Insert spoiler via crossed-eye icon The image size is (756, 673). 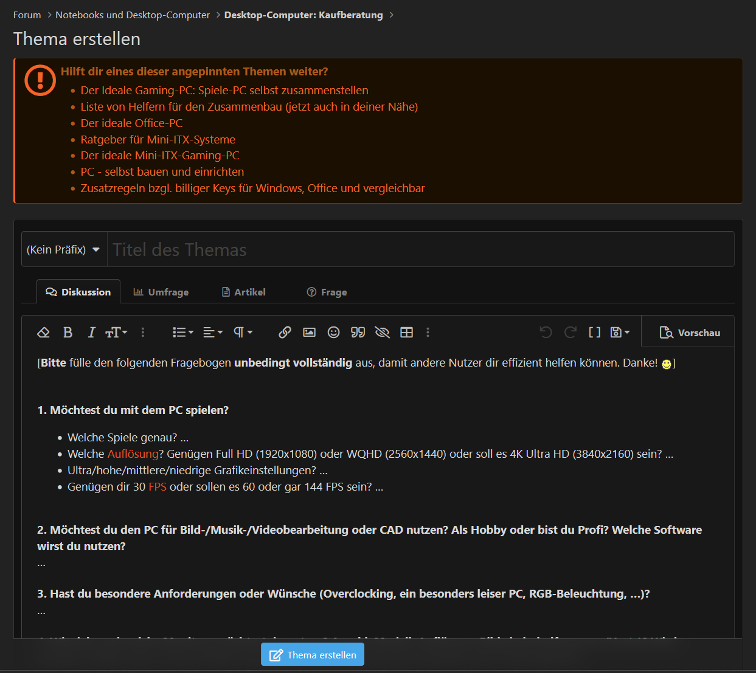click(382, 333)
